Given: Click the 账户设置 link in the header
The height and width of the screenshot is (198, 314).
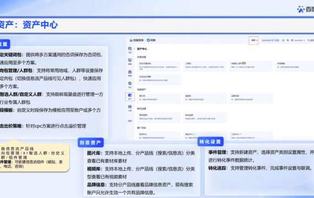Looking at the screenshot, I should (275, 40).
